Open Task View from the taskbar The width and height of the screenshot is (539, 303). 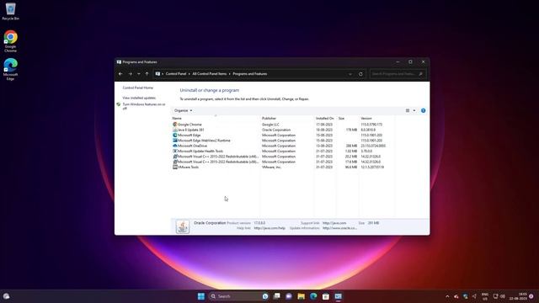[277, 296]
